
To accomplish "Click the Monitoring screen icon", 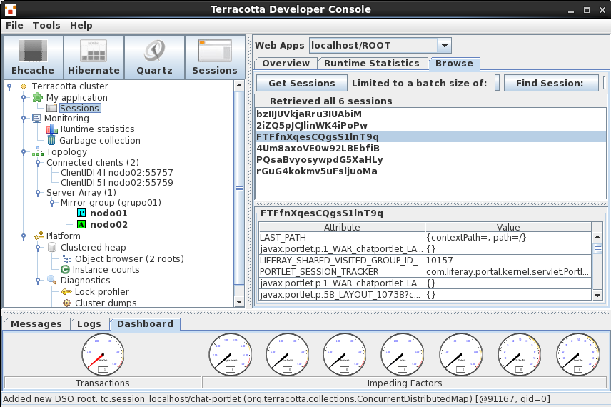I will click(x=36, y=118).
